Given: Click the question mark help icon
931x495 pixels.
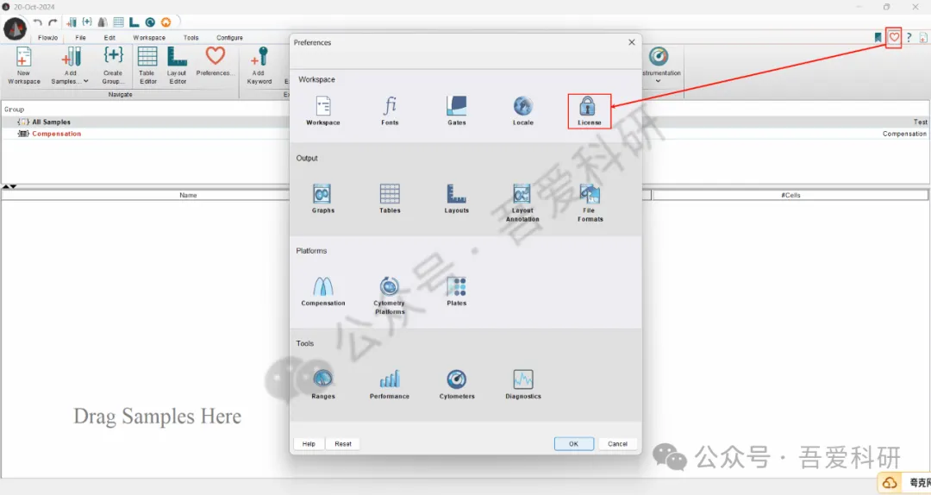Looking at the screenshot, I should coord(909,37).
